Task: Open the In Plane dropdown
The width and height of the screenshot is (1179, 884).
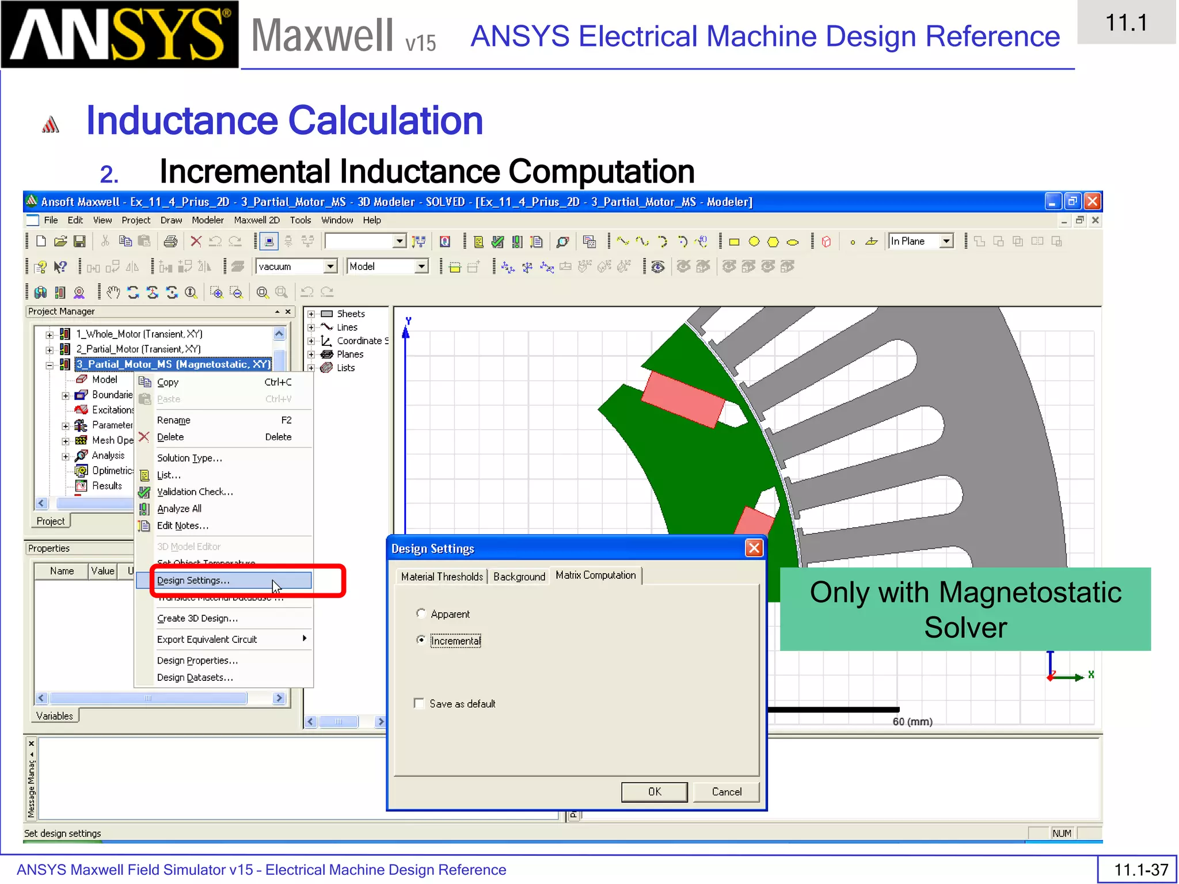Action: [x=946, y=241]
